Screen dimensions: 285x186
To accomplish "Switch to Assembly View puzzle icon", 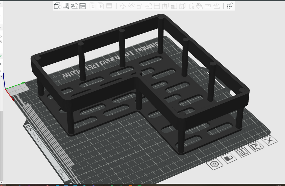I will (x=230, y=6).
